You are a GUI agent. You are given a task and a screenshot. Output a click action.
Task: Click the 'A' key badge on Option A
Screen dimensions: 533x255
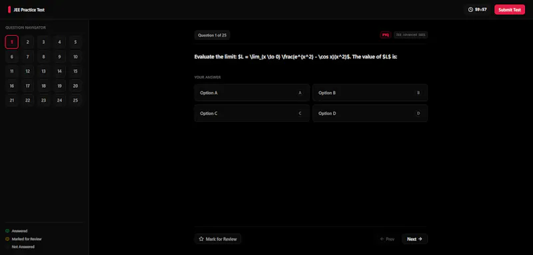[300, 93]
